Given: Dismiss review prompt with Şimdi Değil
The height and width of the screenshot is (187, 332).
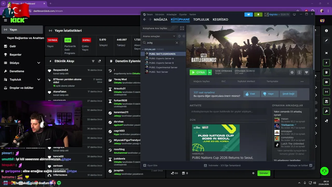Looking at the screenshot, I should tap(288, 94).
